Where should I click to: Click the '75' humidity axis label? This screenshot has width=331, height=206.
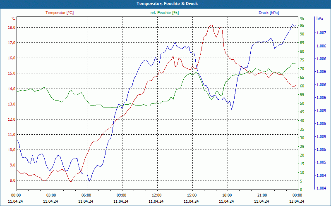[x=302, y=60]
